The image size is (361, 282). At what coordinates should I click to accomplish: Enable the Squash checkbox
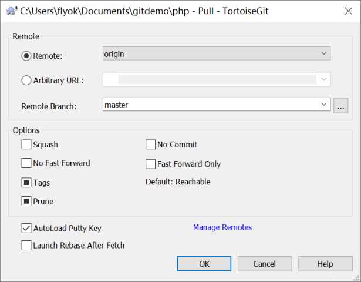tap(26, 145)
